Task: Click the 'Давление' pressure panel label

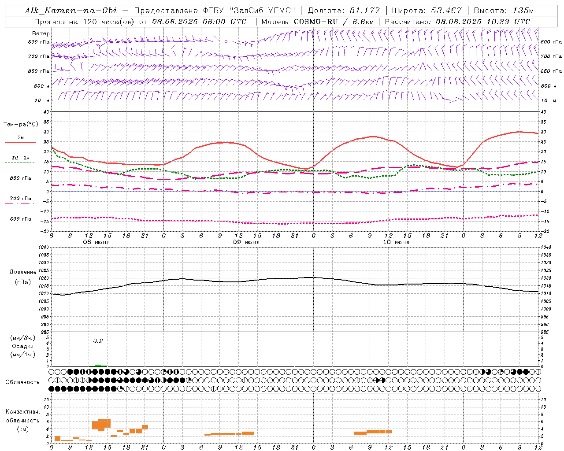Action: pyautogui.click(x=23, y=272)
